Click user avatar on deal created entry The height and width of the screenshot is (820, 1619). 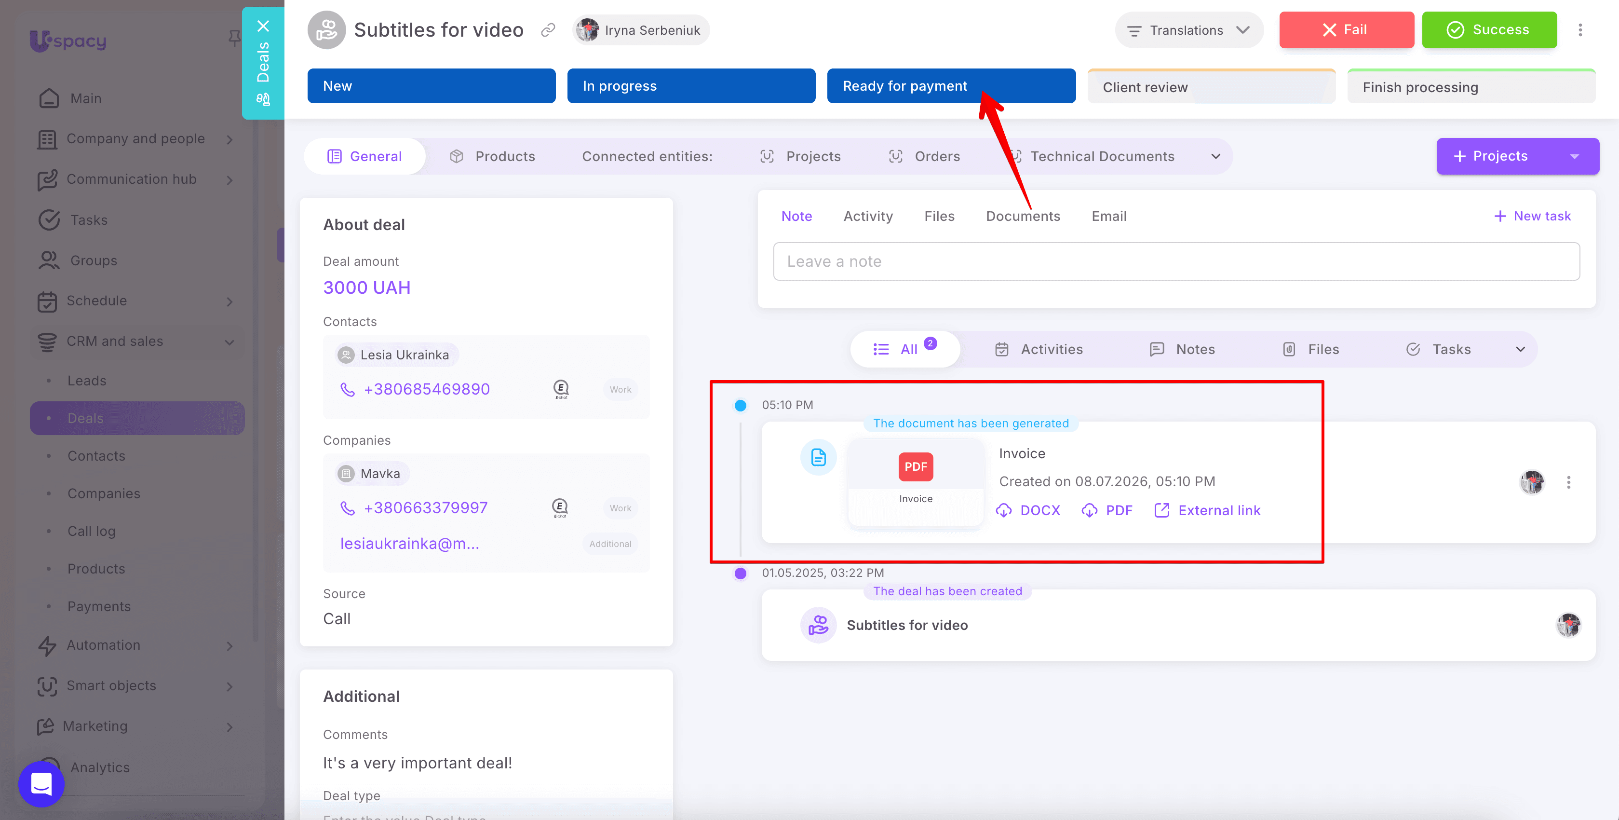(1569, 625)
